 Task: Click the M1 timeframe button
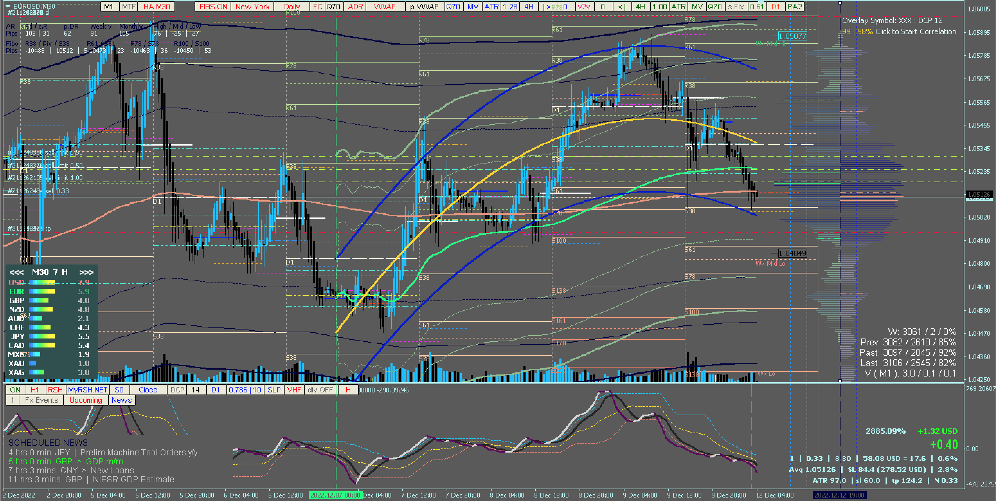point(109,7)
